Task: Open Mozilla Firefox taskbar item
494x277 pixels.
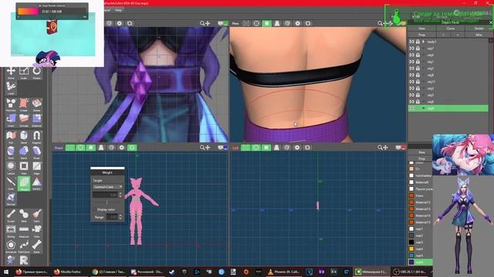Action: point(67,272)
